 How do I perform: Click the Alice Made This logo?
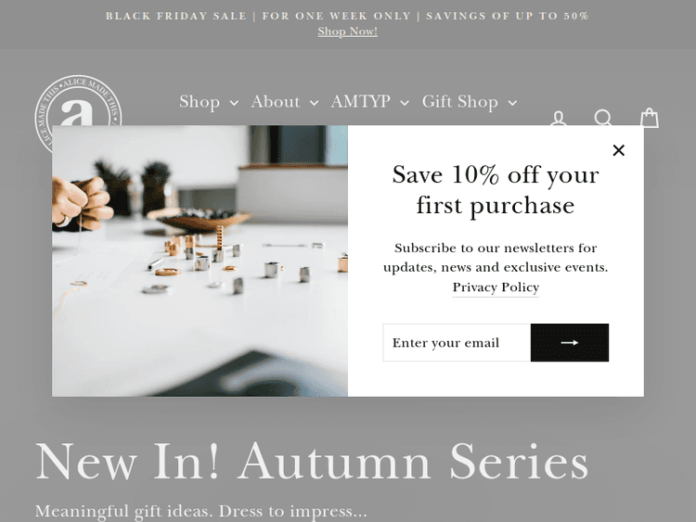pos(78,101)
